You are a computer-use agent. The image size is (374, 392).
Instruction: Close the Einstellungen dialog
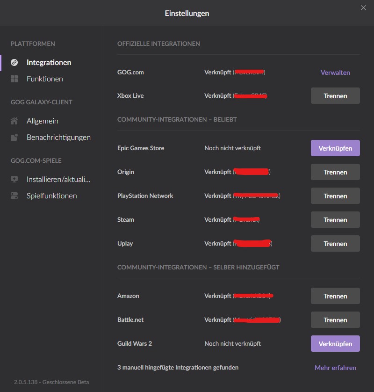tap(363, 8)
